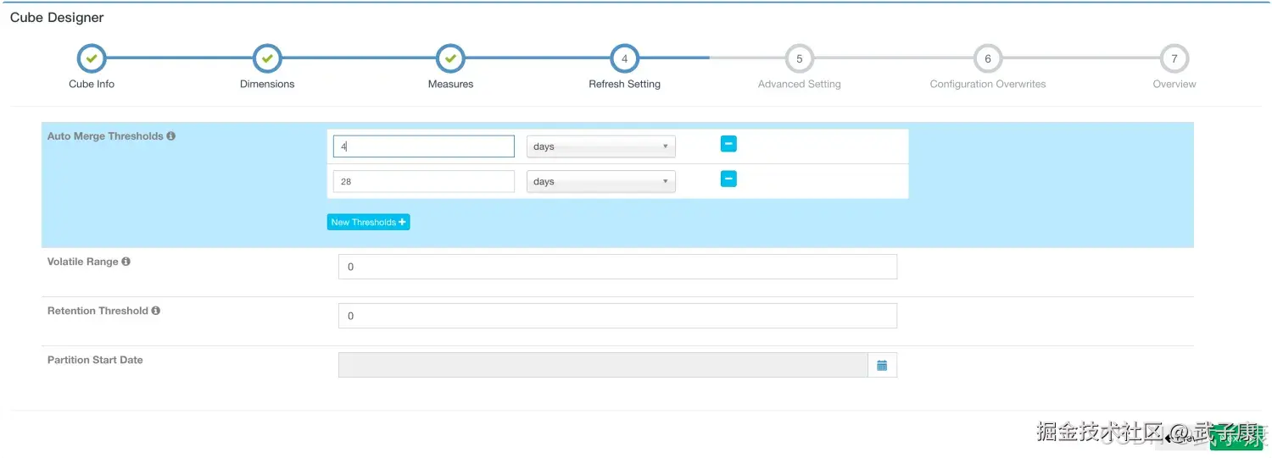Focus the Volatile Range input field
This screenshot has width=1272, height=458.
point(617,267)
